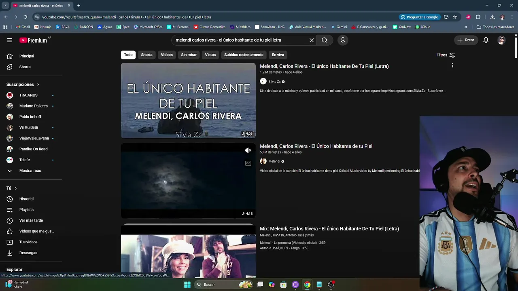518x291 pixels.
Task: Select the Todo filter chip
Action: click(128, 55)
